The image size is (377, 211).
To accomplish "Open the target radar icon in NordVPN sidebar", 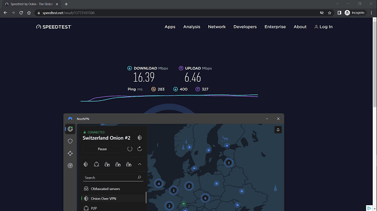I will click(x=70, y=165).
